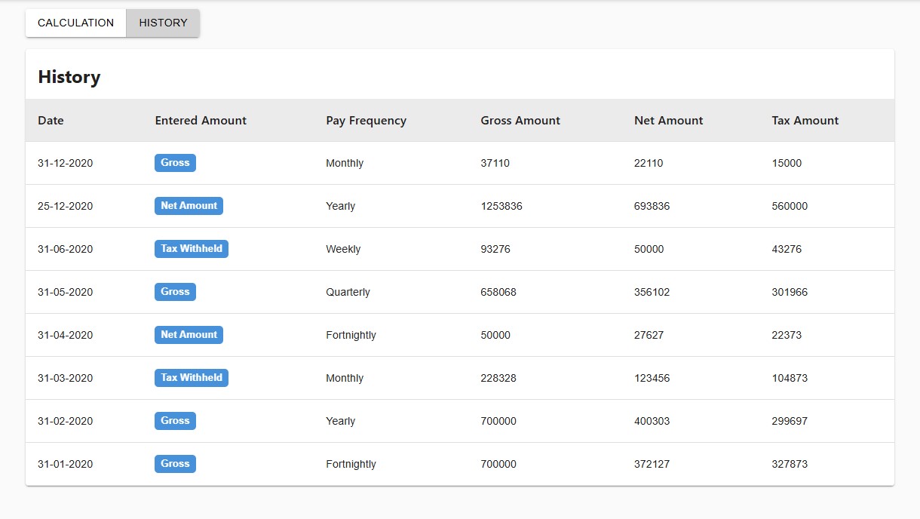920x519 pixels.
Task: Click the Net Amount badge for 25-12-2020
Action: coord(189,206)
